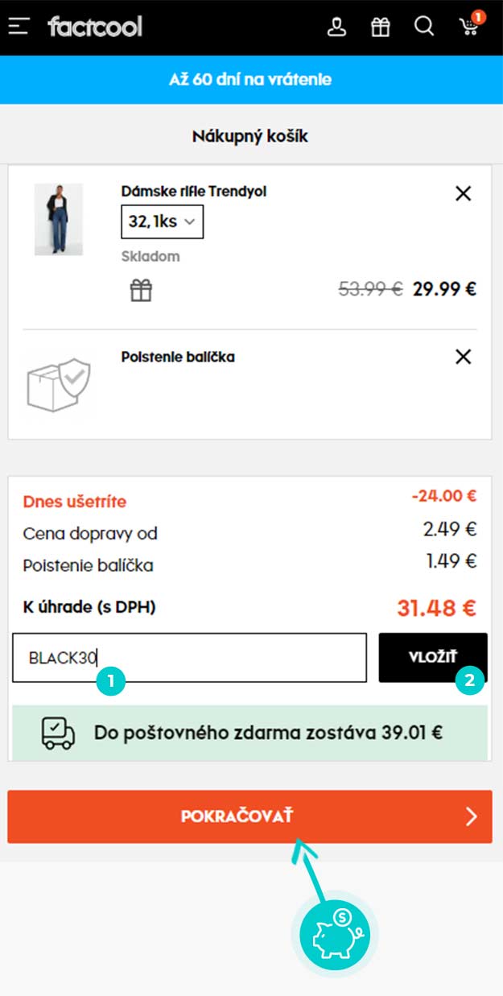Image resolution: width=503 pixels, height=996 pixels.
Task: Click the Poistenie balíčka item title
Action: pyautogui.click(x=177, y=357)
